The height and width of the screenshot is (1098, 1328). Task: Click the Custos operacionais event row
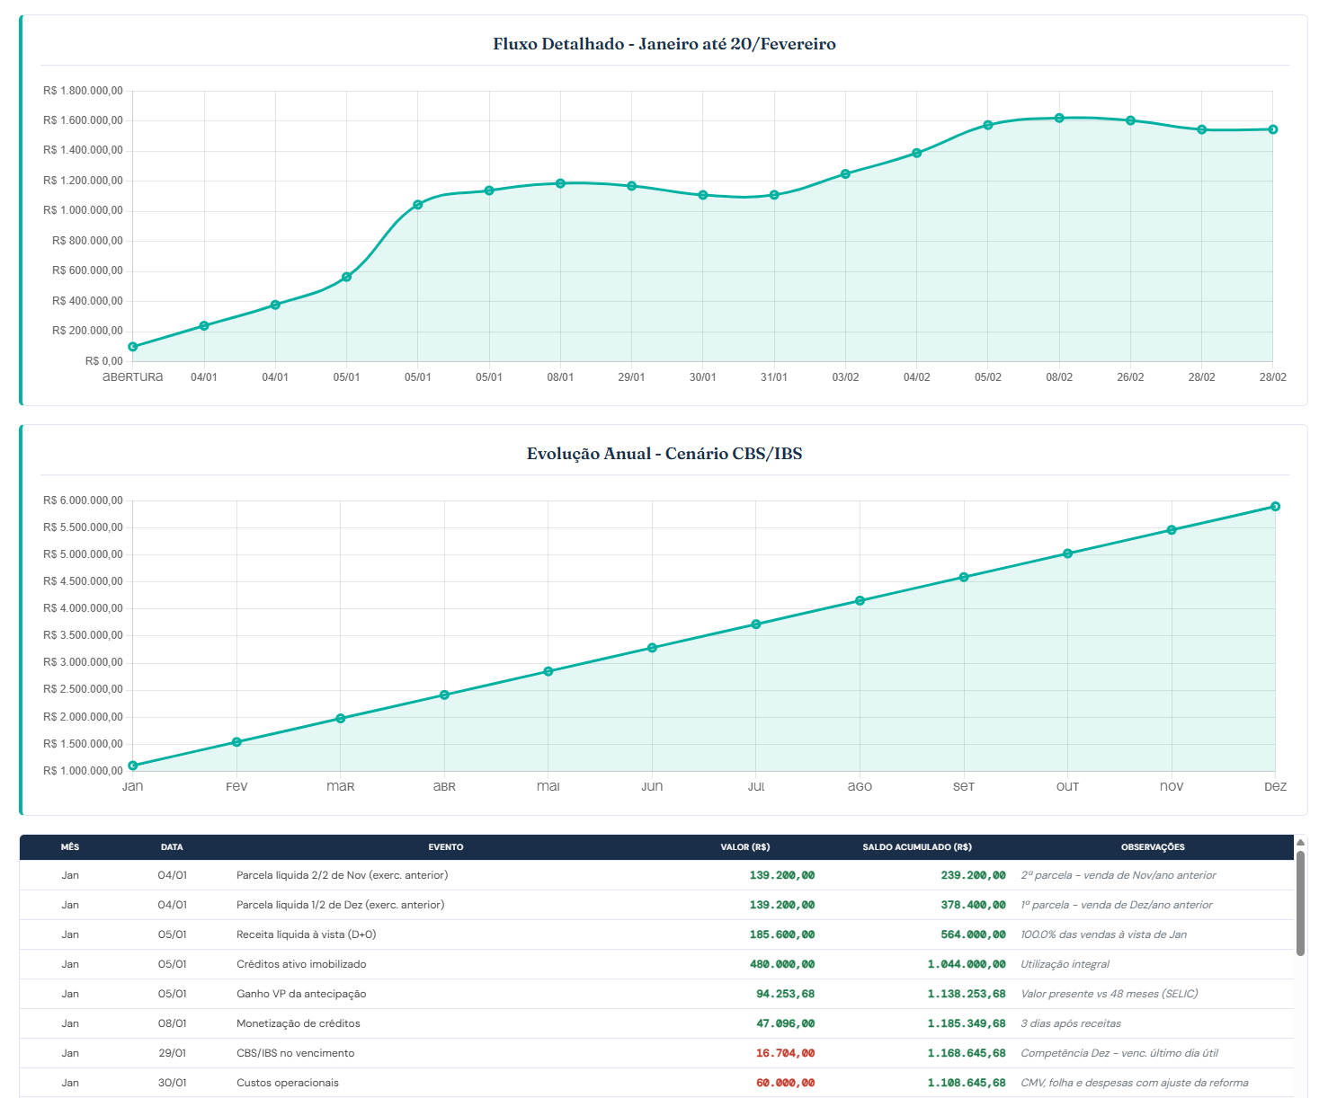click(656, 1083)
